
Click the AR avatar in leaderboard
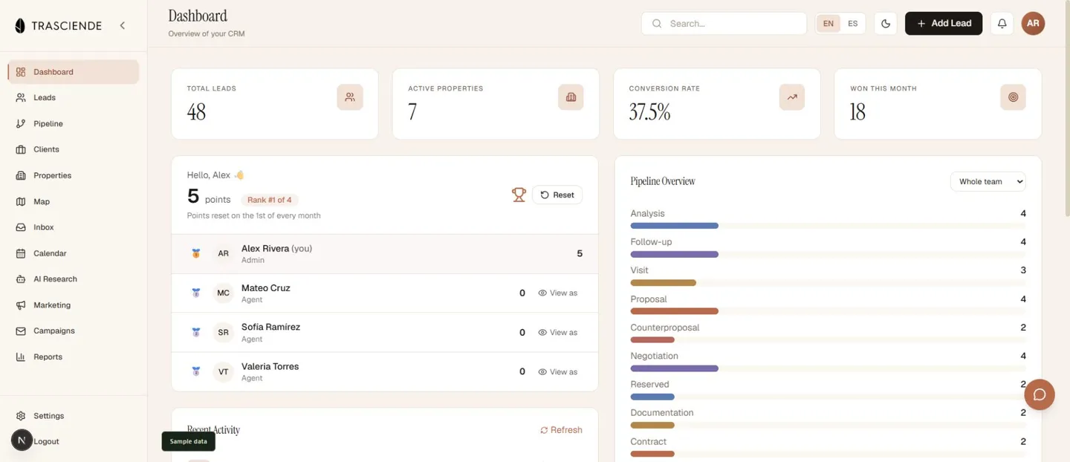[x=223, y=253]
